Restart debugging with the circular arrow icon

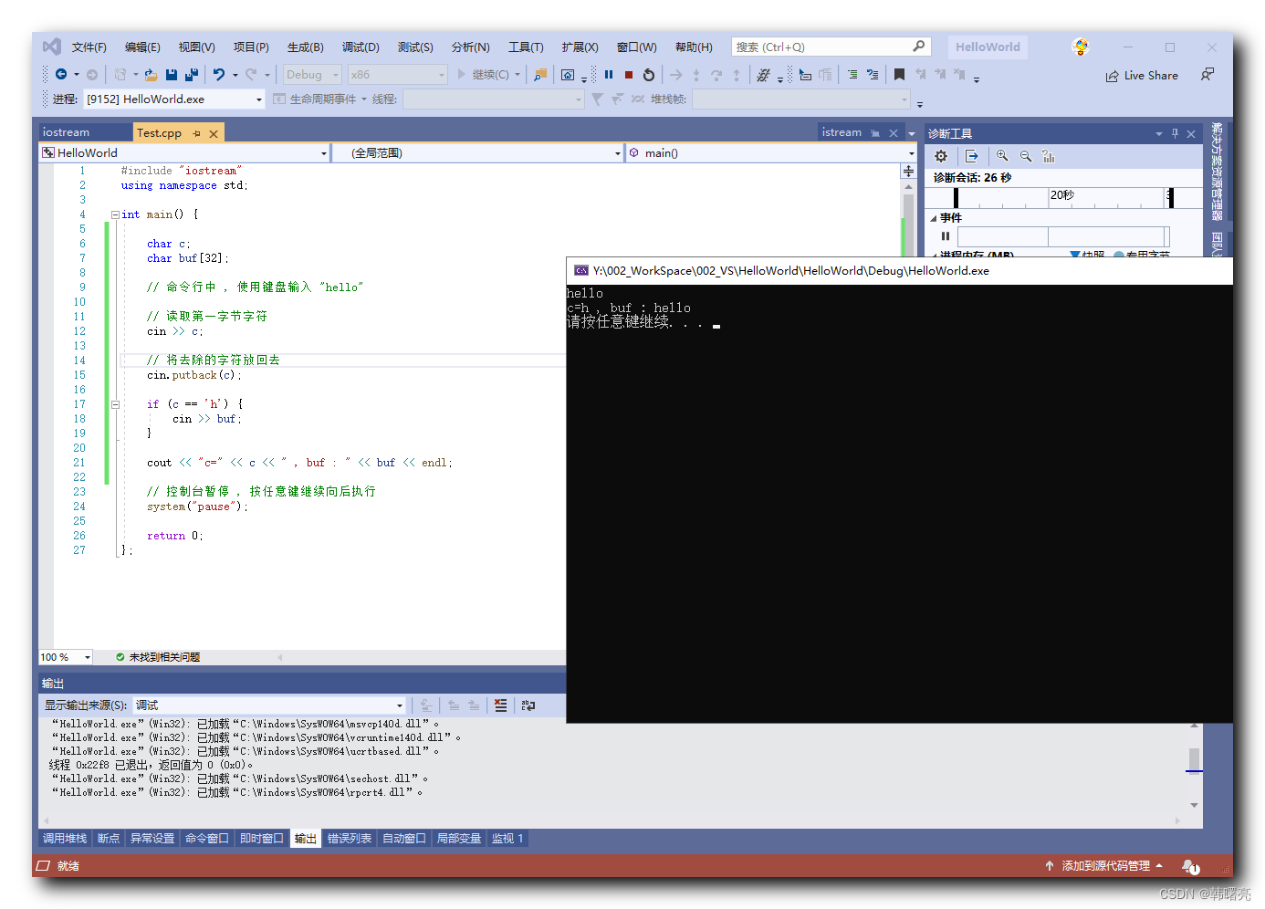tap(649, 75)
